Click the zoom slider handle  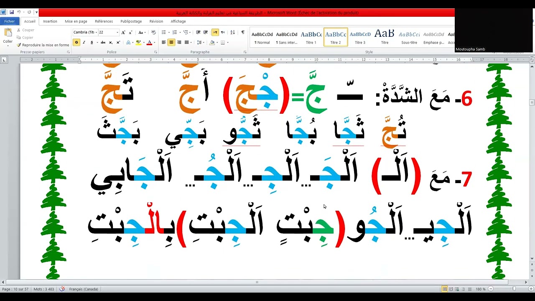[x=515, y=289]
